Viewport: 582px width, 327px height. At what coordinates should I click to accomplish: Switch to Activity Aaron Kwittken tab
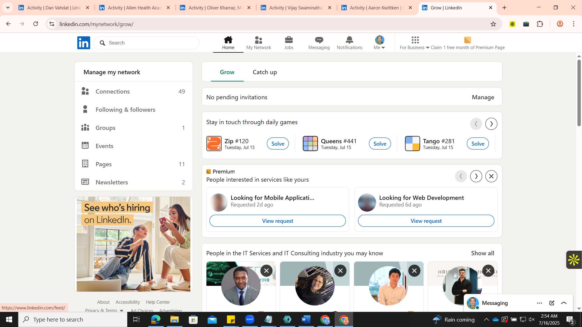[x=376, y=8]
